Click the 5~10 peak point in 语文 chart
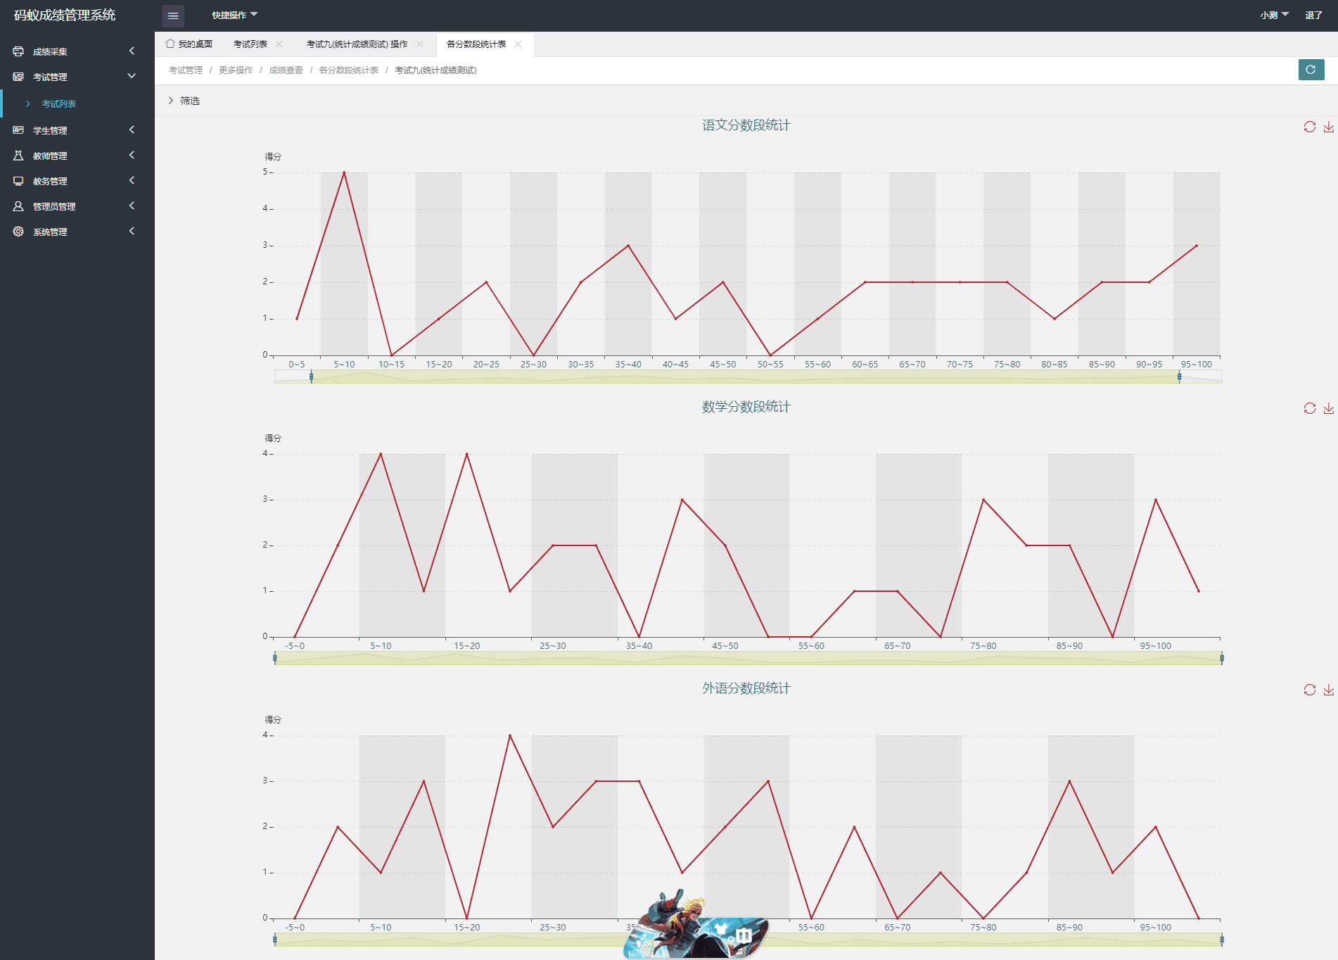This screenshot has height=960, width=1338. [x=344, y=172]
